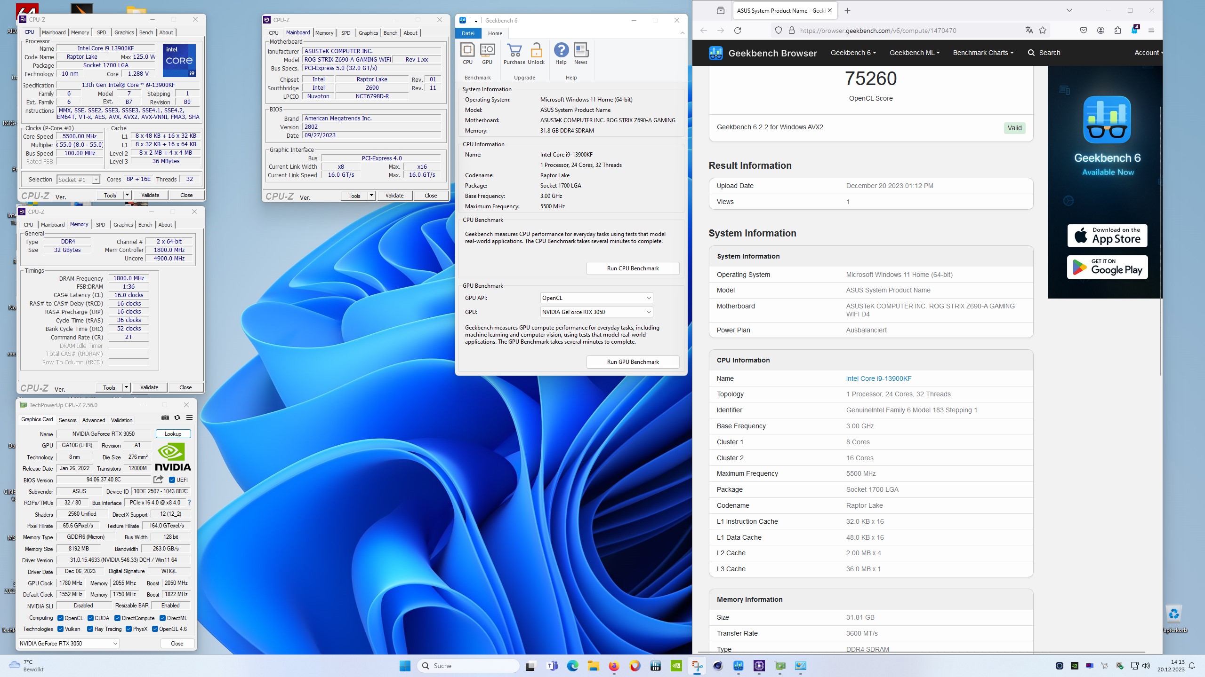
Task: Click the bus interface question mark in GPU-Z
Action: pos(189,503)
